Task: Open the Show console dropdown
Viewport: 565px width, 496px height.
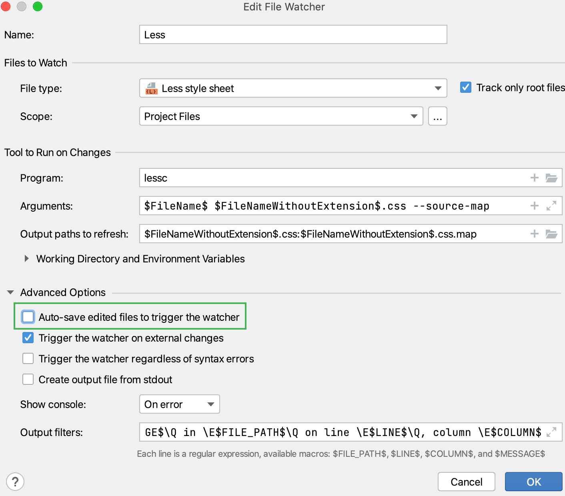Action: pos(211,404)
